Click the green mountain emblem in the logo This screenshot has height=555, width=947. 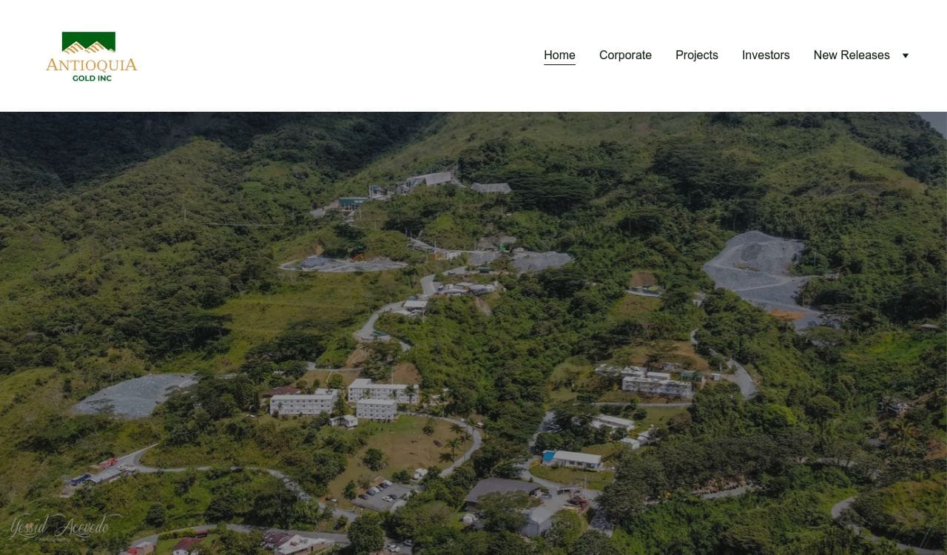pyautogui.click(x=89, y=43)
